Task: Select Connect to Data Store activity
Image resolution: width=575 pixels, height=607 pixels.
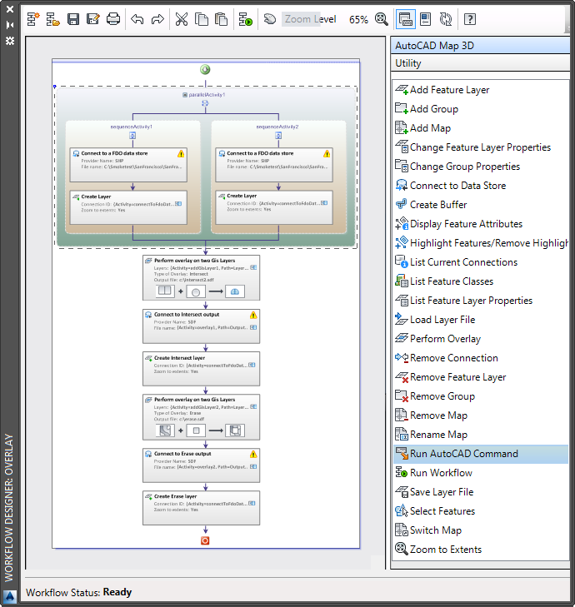Action: [481, 186]
